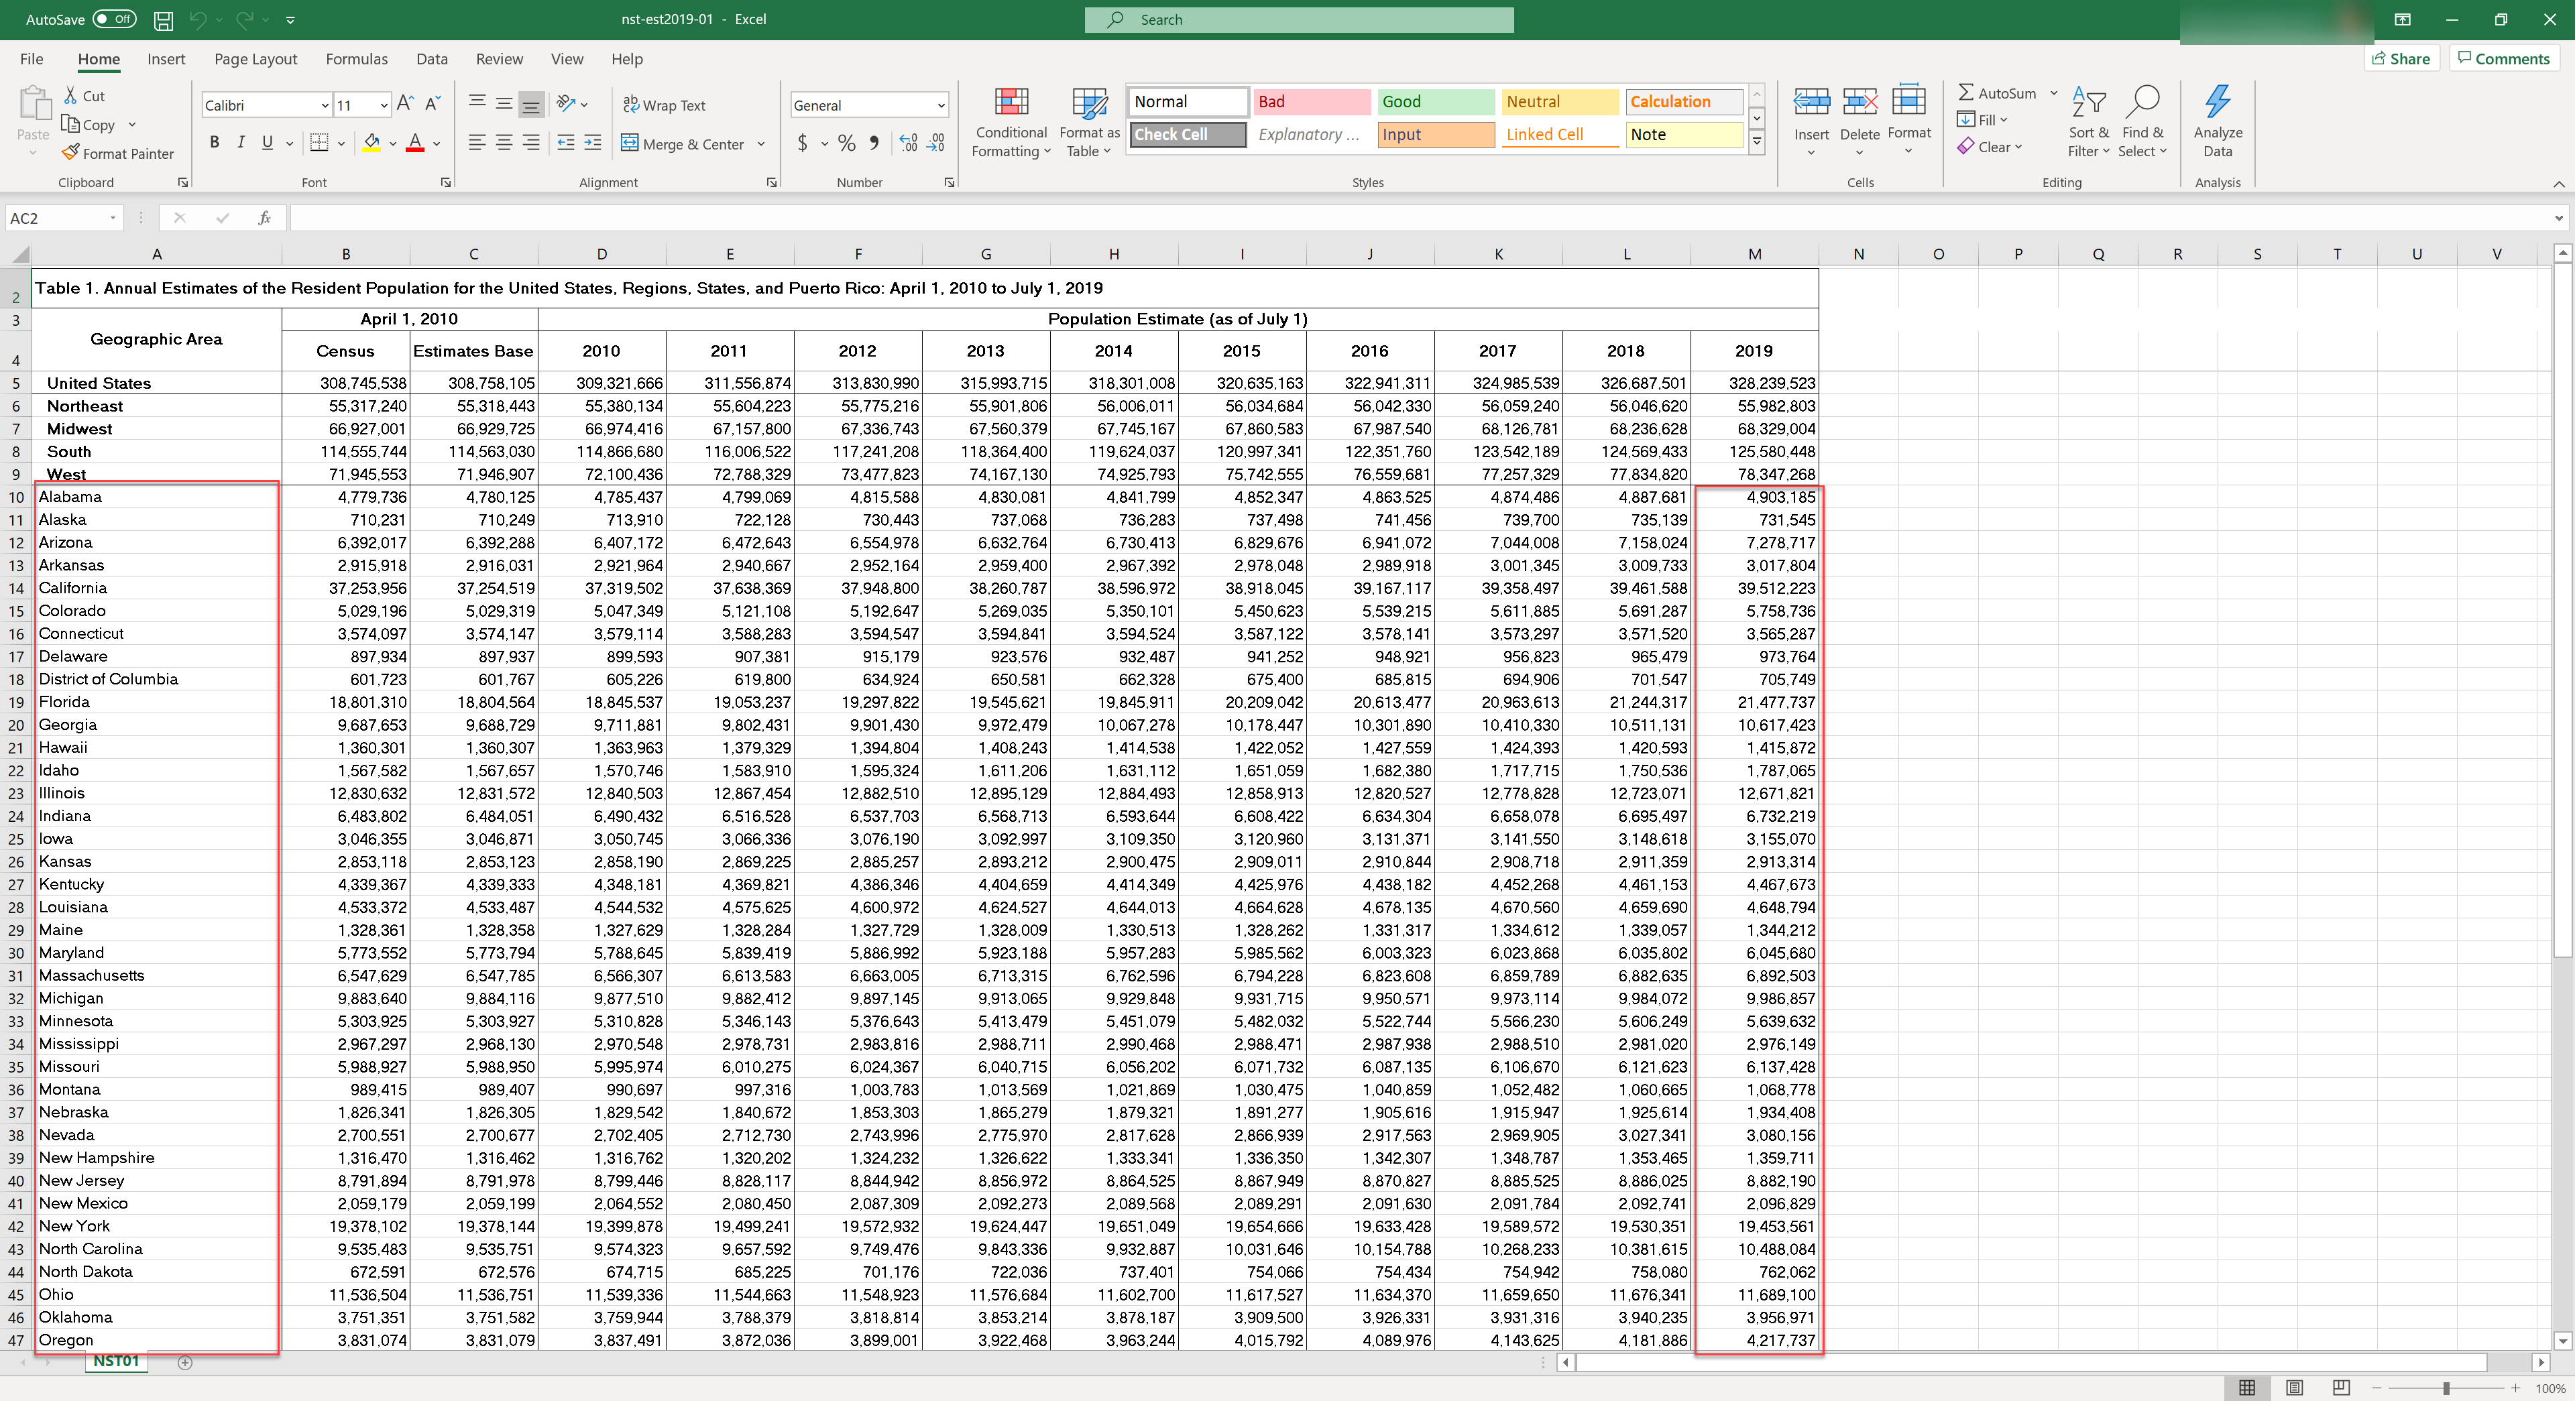The image size is (2575, 1401).
Task: Apply the Calculation cell style
Action: click(x=1684, y=101)
